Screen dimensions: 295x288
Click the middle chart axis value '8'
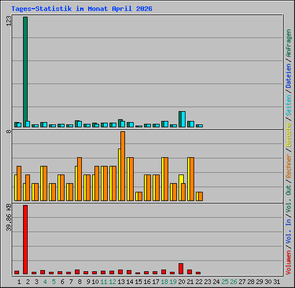[x=9, y=131]
